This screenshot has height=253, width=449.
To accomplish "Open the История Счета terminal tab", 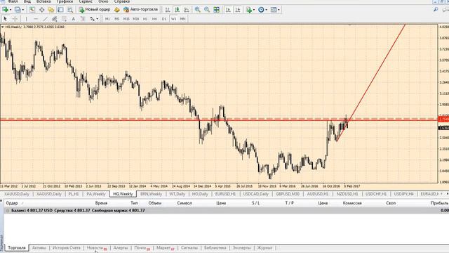I will coord(67,248).
